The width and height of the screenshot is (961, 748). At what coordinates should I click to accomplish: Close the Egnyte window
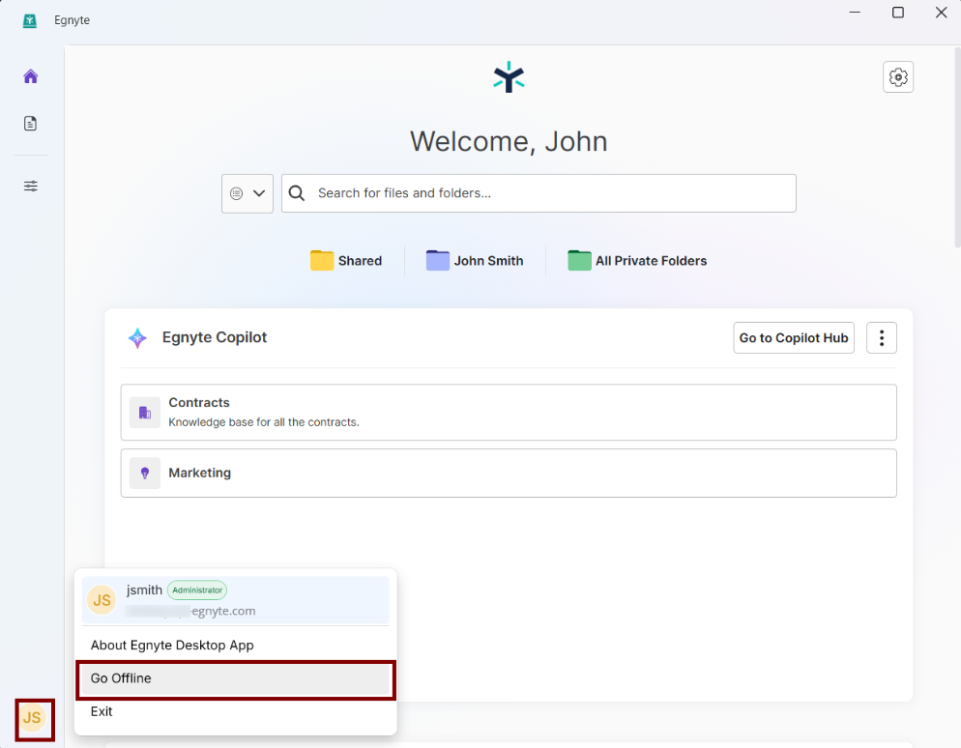[x=942, y=13]
